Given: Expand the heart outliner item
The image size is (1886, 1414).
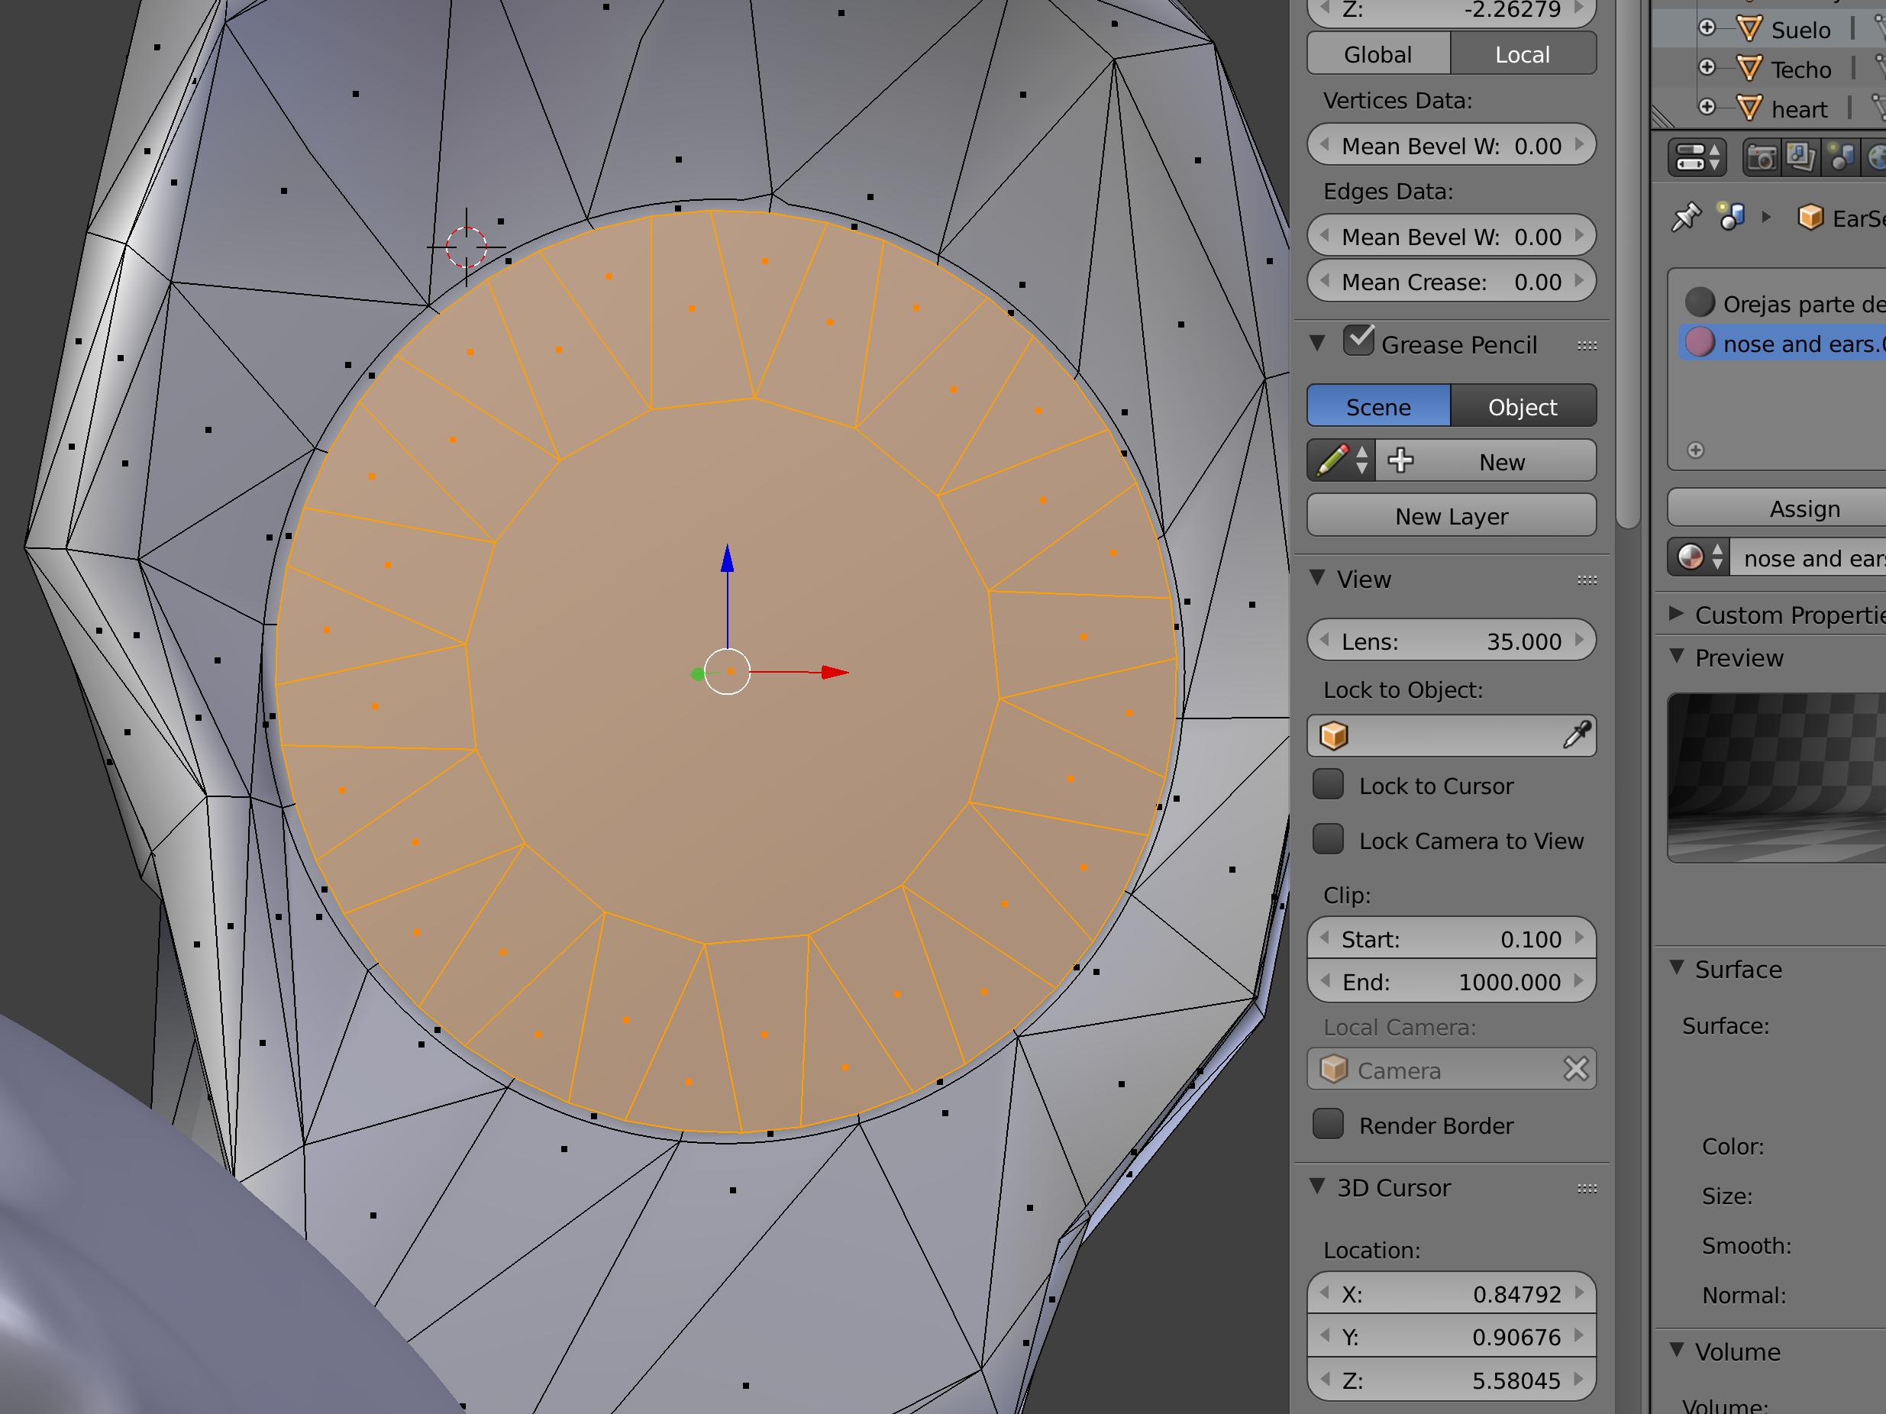Looking at the screenshot, I should (1707, 108).
